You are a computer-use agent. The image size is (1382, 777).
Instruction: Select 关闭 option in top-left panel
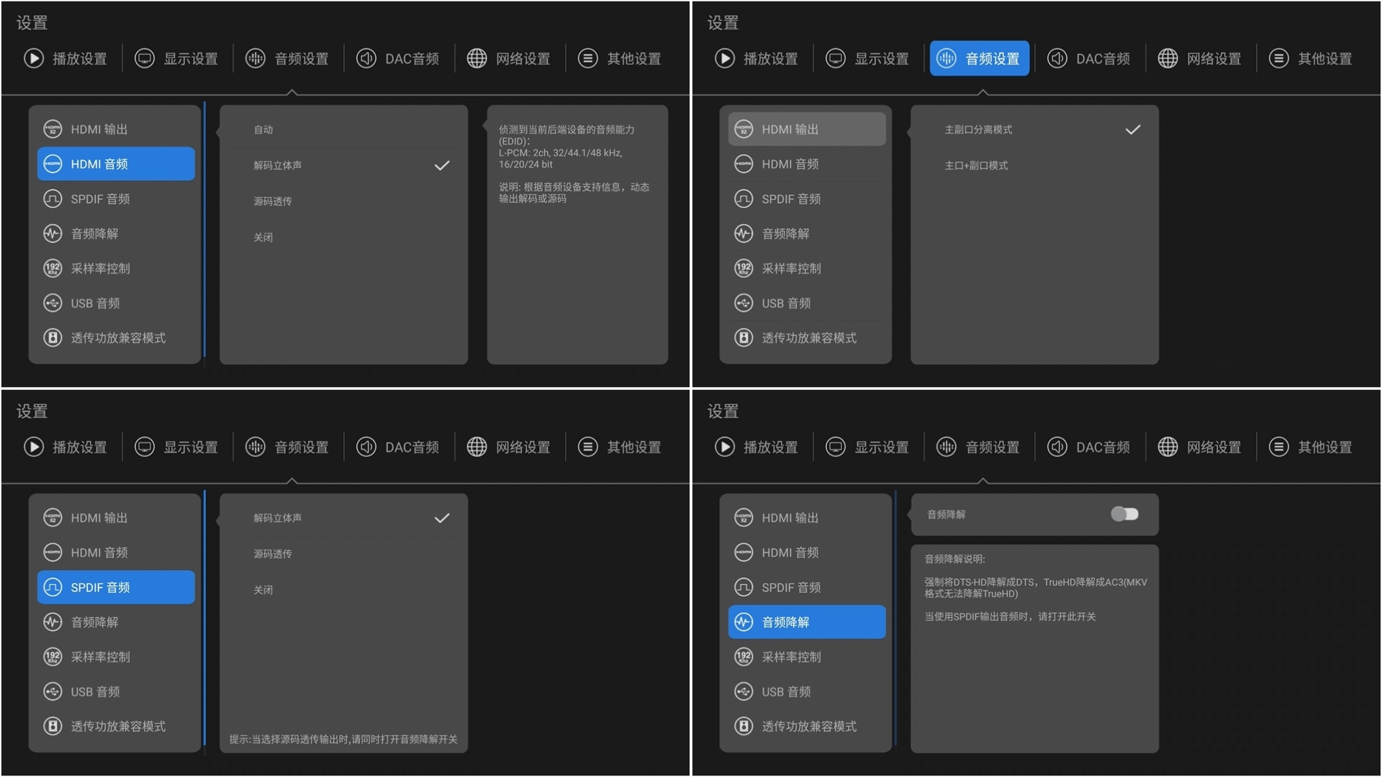click(344, 237)
